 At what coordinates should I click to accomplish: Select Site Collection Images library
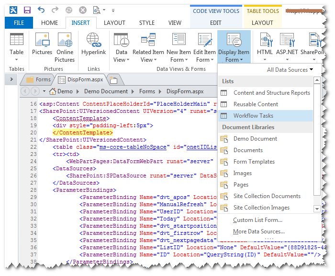[266, 208]
